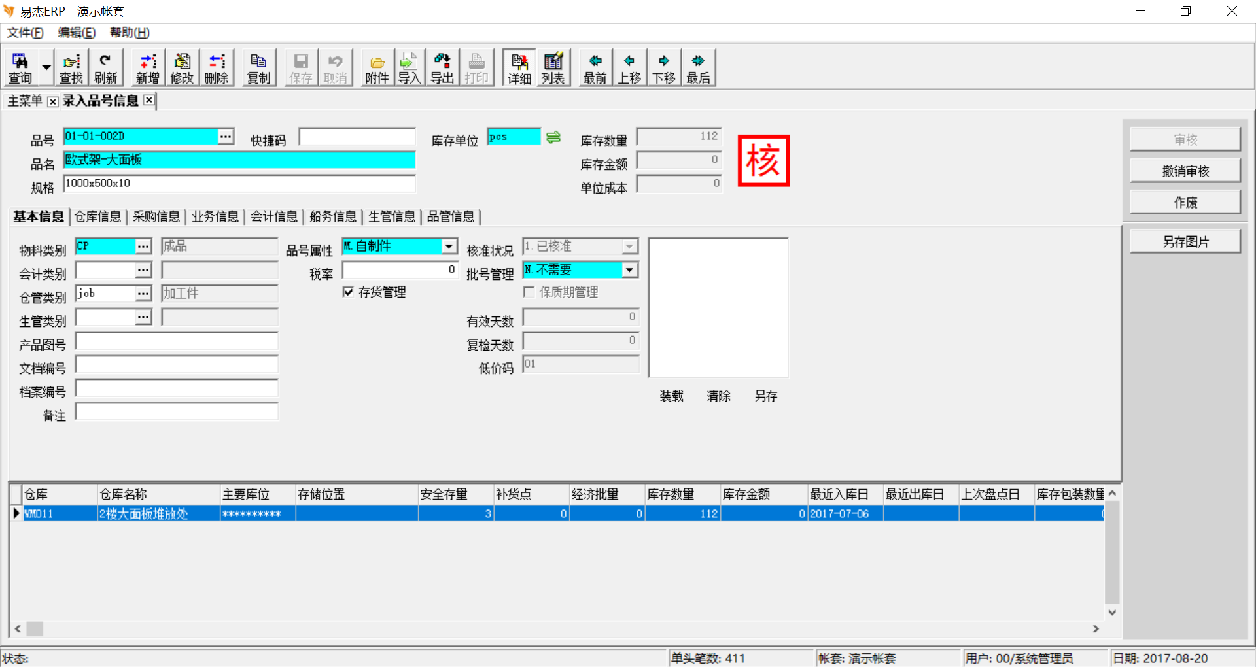Click the 查询 (Query) toolbar icon
This screenshot has height=667, width=1256.
(20, 68)
